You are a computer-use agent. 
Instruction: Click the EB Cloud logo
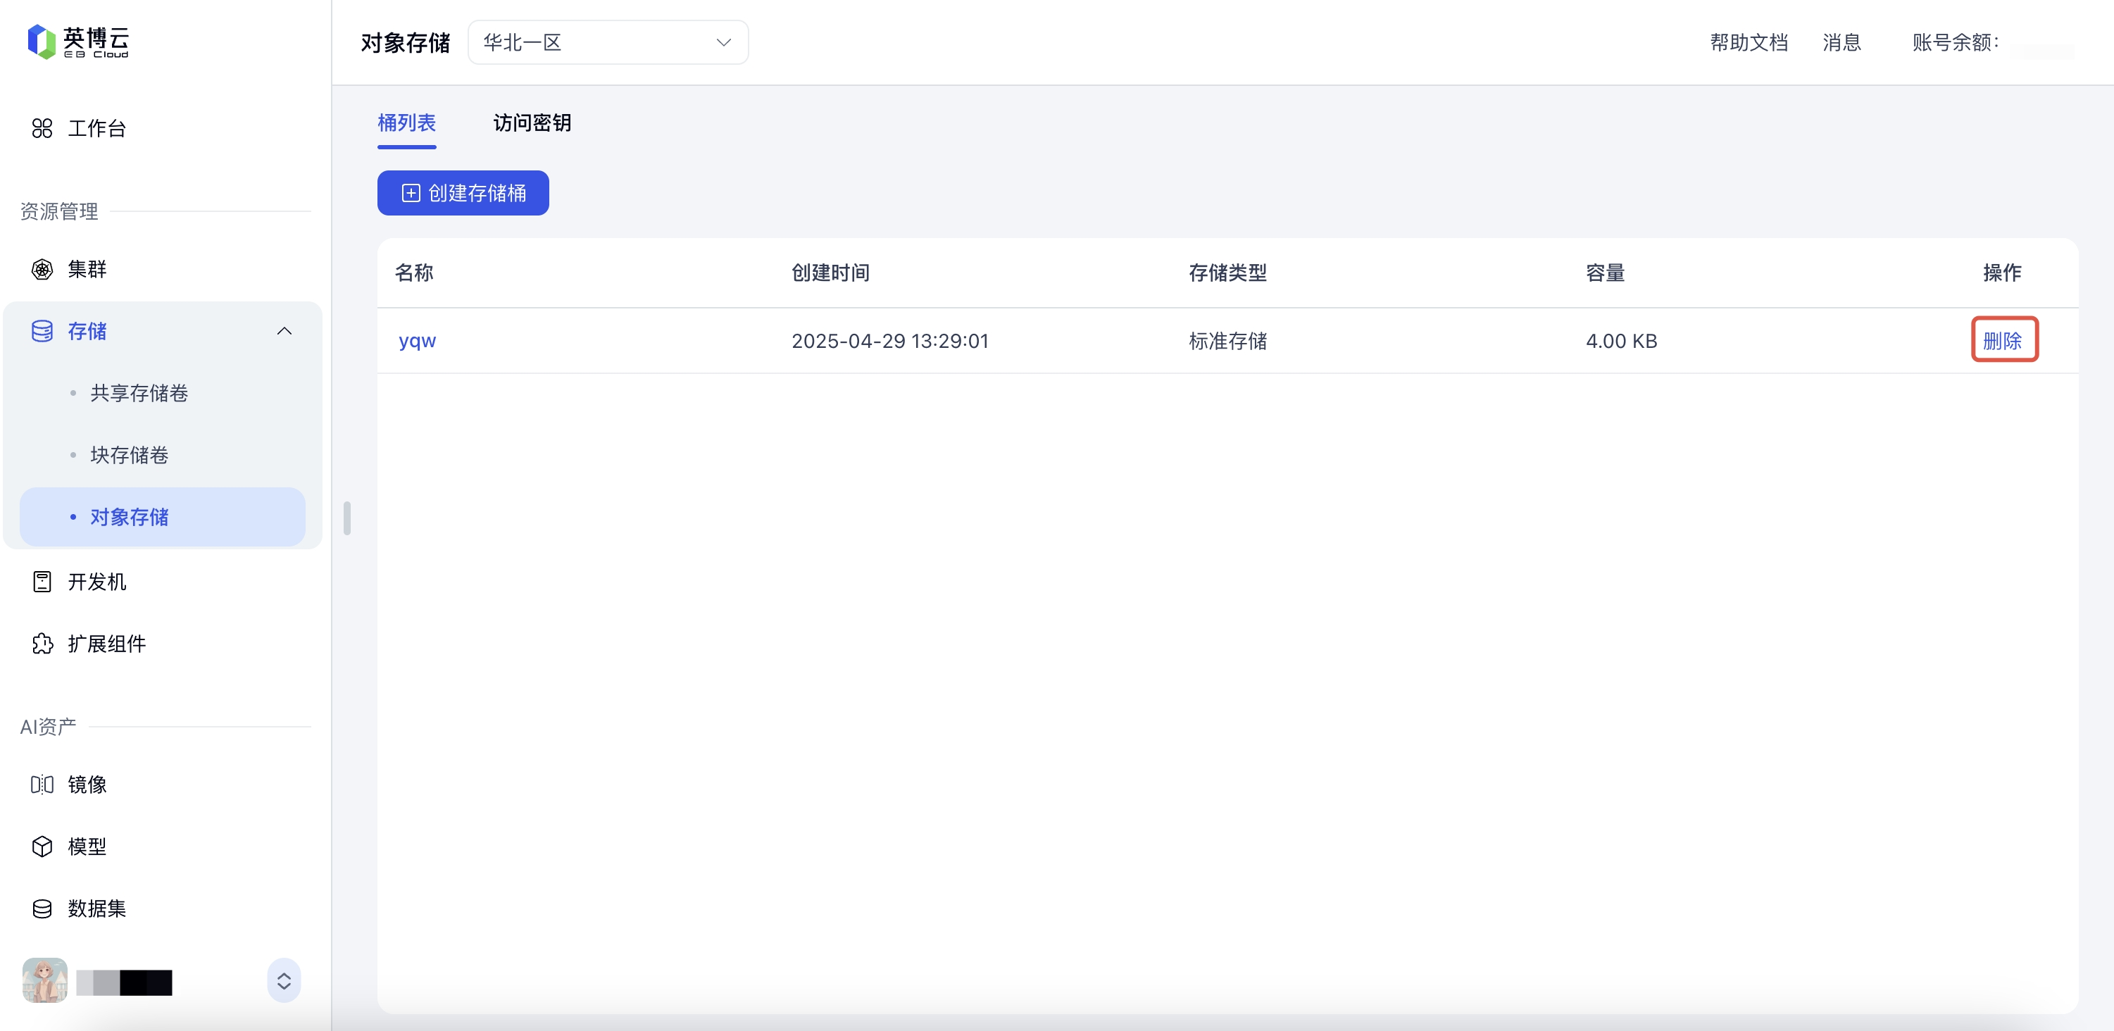tap(78, 42)
